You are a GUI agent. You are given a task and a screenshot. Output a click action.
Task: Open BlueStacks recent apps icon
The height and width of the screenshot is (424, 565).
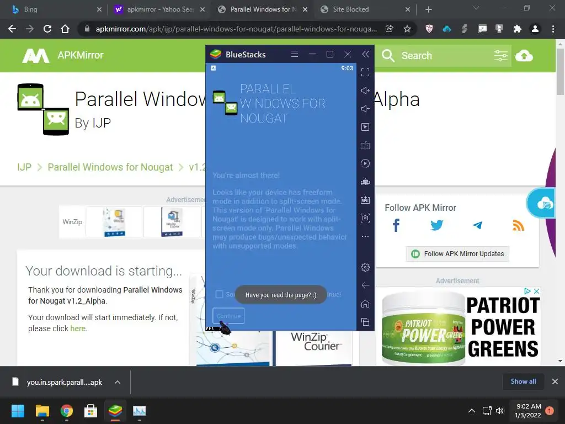click(365, 322)
